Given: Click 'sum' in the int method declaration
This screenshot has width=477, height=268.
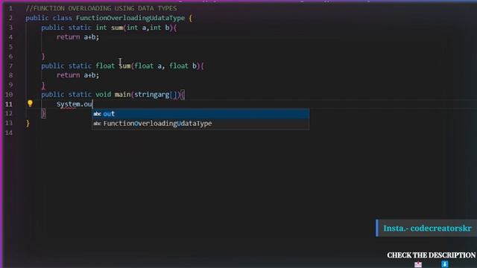Looking at the screenshot, I should click(x=117, y=28).
